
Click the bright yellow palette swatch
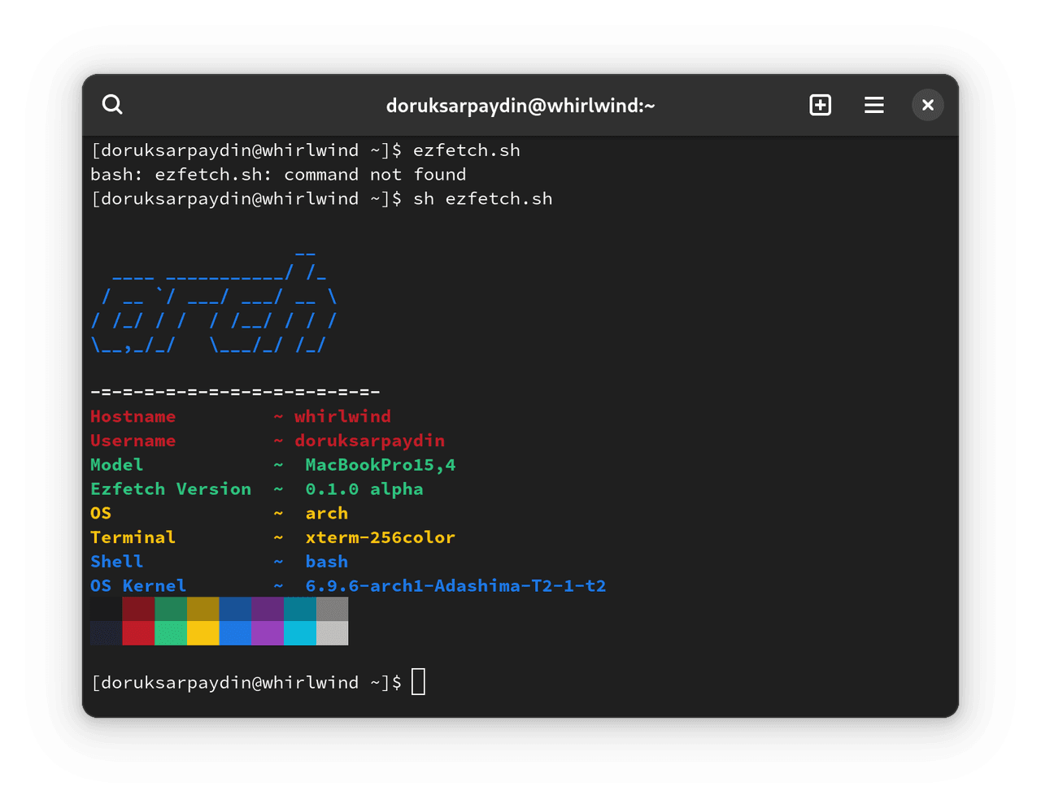coord(203,633)
